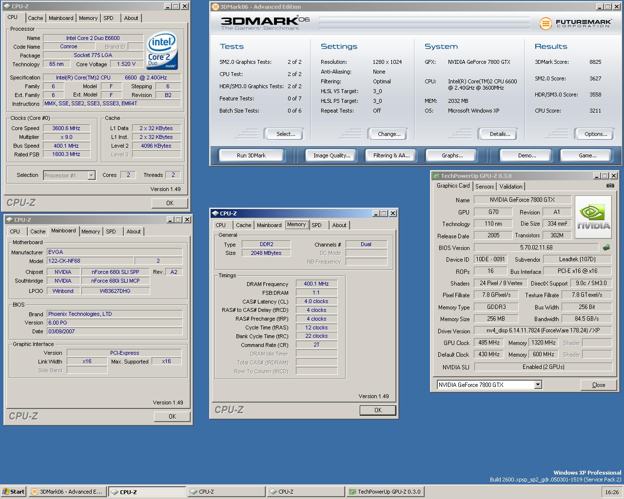Select the Graphics Card tab in GPU-Z

(x=453, y=186)
